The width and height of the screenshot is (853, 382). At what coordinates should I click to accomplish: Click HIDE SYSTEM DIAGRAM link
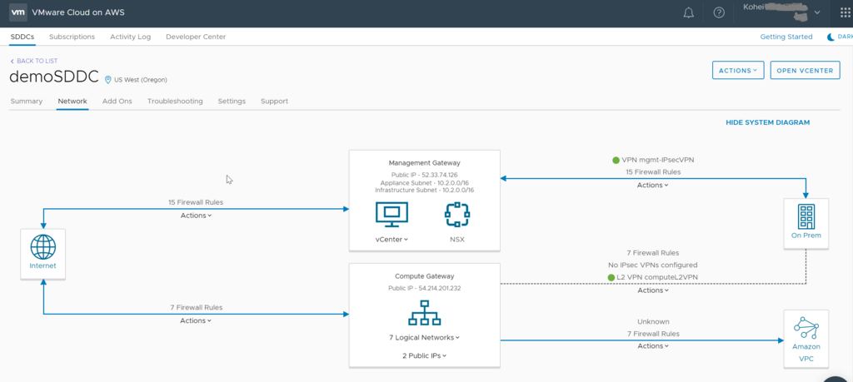click(767, 122)
